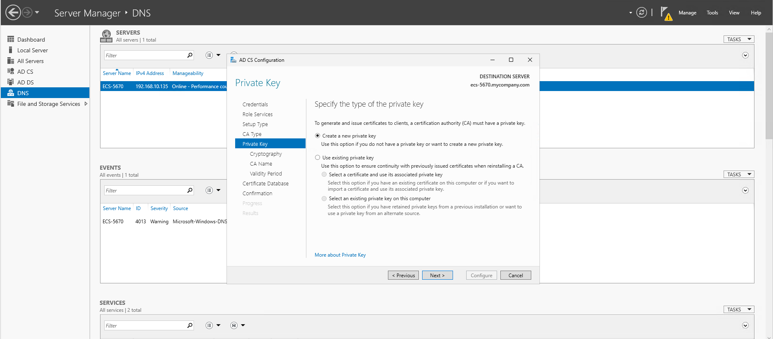Expand File and Storage Services arrow
Viewport: 773px width, 339px height.
[86, 104]
